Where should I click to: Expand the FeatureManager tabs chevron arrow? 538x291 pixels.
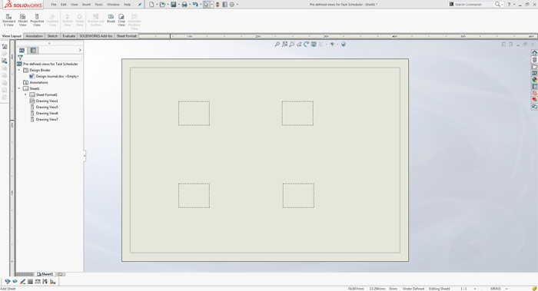(x=80, y=51)
